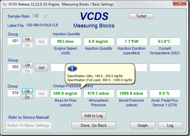The image size is (190, 136).
Task: Click Done, Go Back button
Action: click(x=94, y=125)
